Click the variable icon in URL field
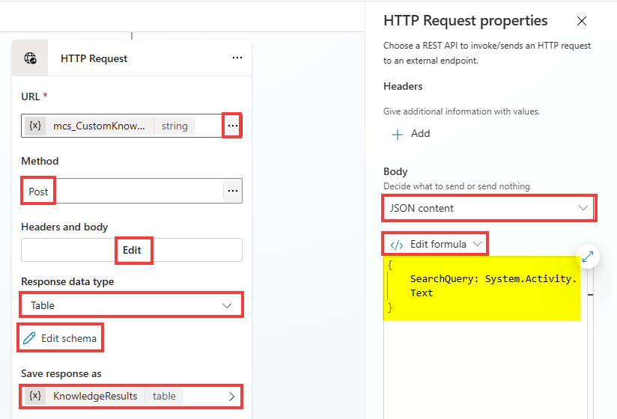The height and width of the screenshot is (419, 617). [35, 126]
